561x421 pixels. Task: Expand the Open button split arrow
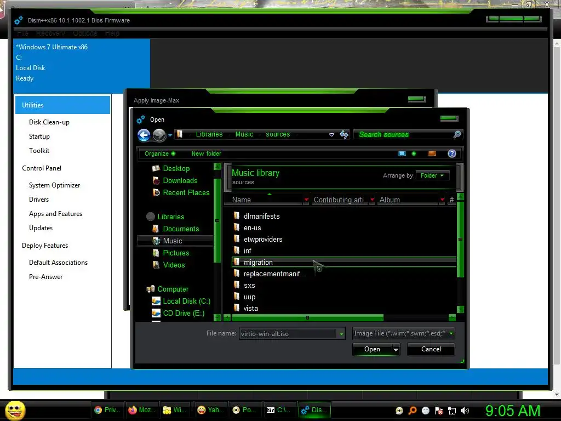(x=396, y=349)
